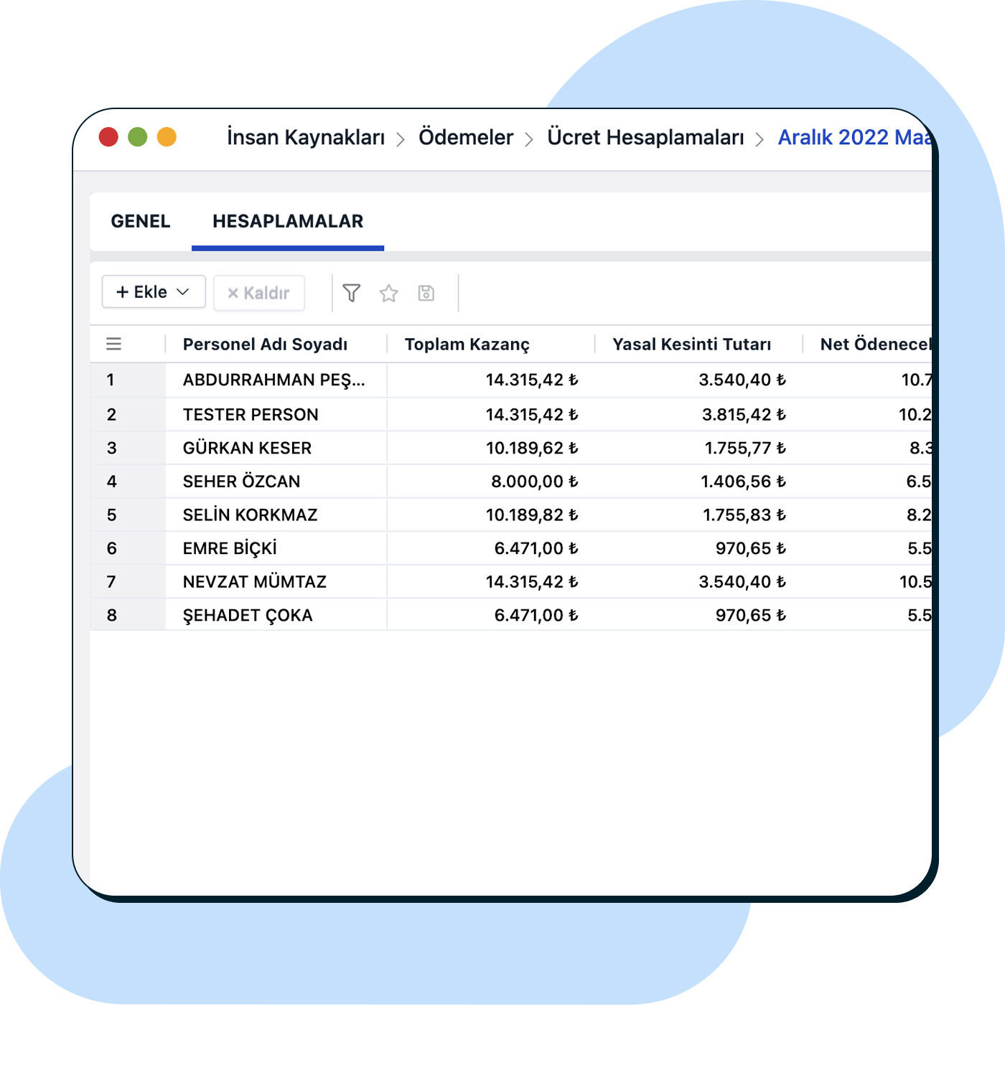Viewport: 1005px width, 1088px height.
Task: Go to İnsan Kaynakları breadcrumb
Action: [x=306, y=137]
